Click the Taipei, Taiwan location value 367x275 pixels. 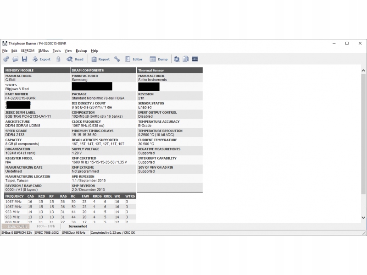coord(17,180)
